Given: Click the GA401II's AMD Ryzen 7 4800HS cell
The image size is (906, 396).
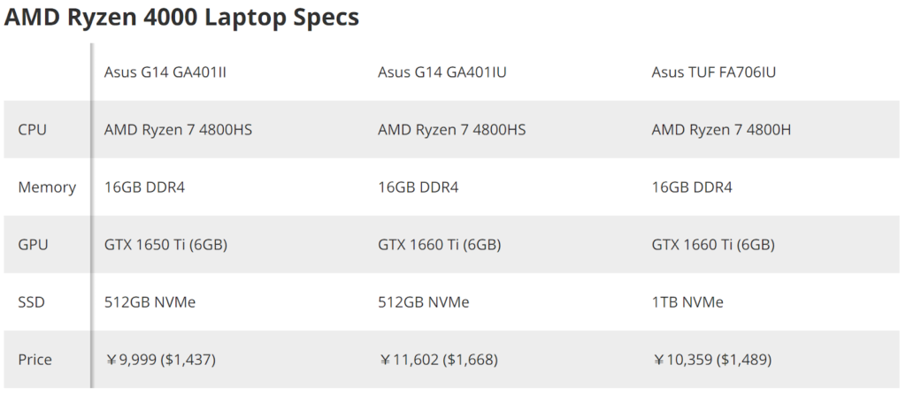Looking at the screenshot, I should 178,130.
